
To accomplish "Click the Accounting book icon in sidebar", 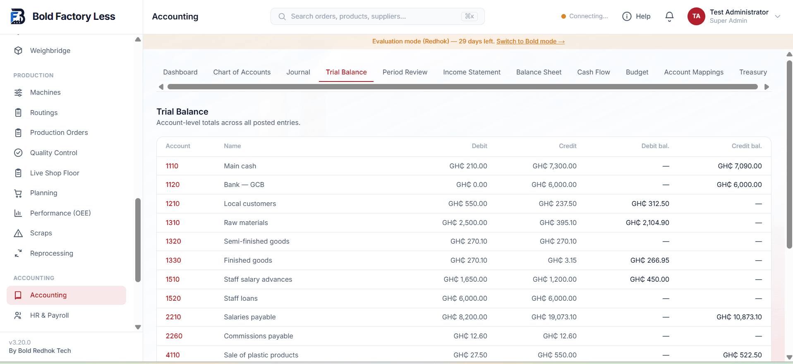I will point(18,295).
